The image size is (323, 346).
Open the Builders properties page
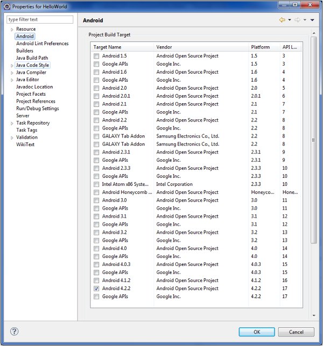pyautogui.click(x=25, y=51)
